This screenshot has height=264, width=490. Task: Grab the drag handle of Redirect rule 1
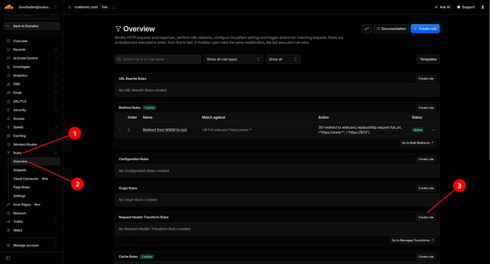[x=120, y=130]
